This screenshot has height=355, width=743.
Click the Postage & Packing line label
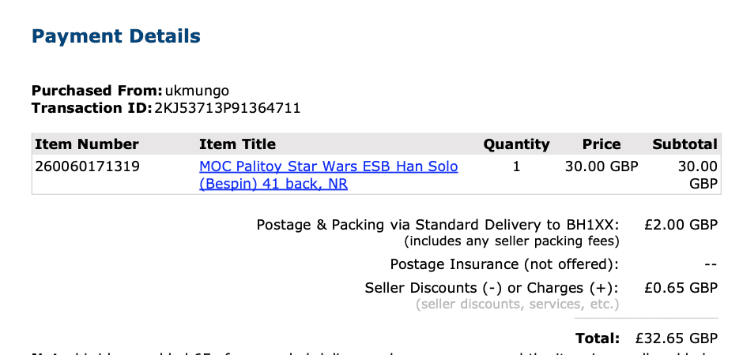[438, 225]
